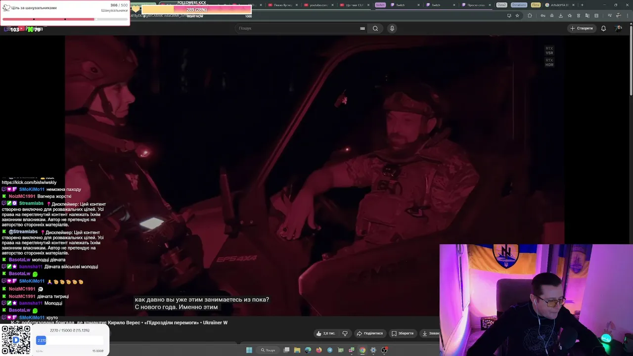
Task: Open YouTube notifications bell
Action: click(x=603, y=28)
